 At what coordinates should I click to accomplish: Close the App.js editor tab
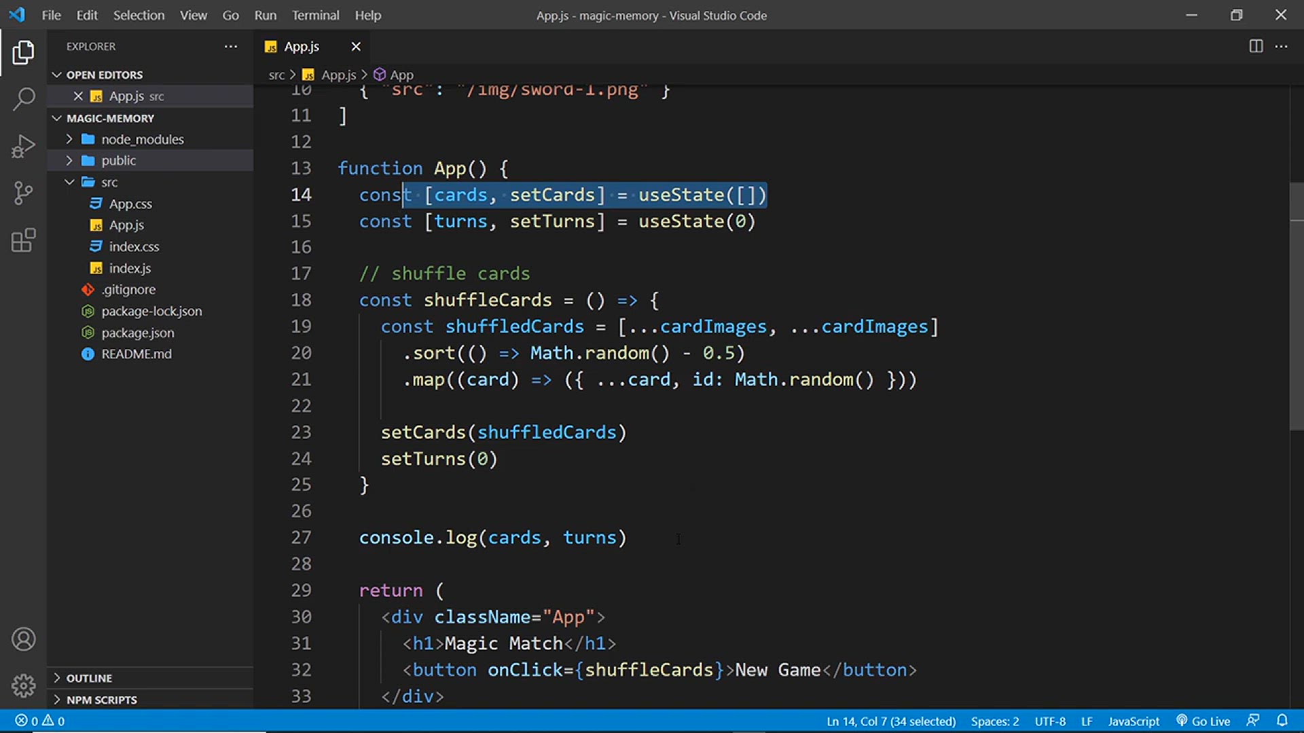point(356,46)
